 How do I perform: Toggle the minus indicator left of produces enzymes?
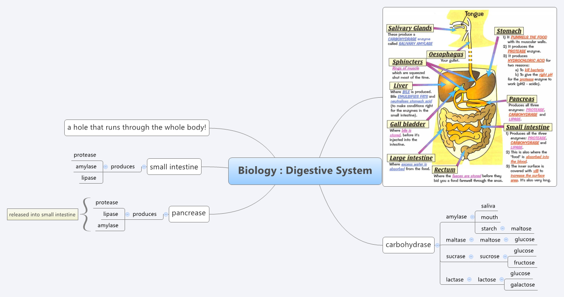click(x=105, y=167)
